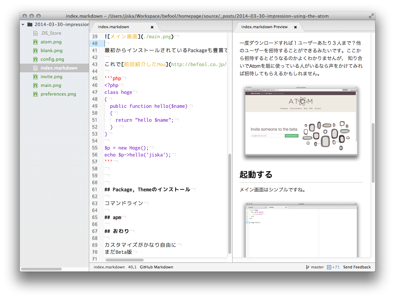Viewport: 395px width, 299px height.
Task: Click the 'public function hello($name)' line
Action: pyautogui.click(x=149, y=106)
